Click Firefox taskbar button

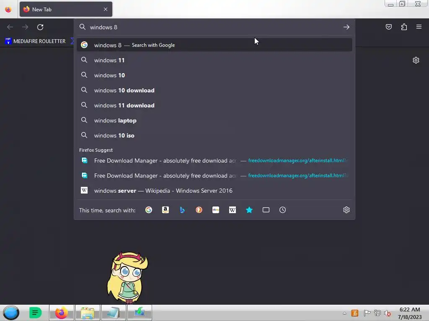[62, 313]
